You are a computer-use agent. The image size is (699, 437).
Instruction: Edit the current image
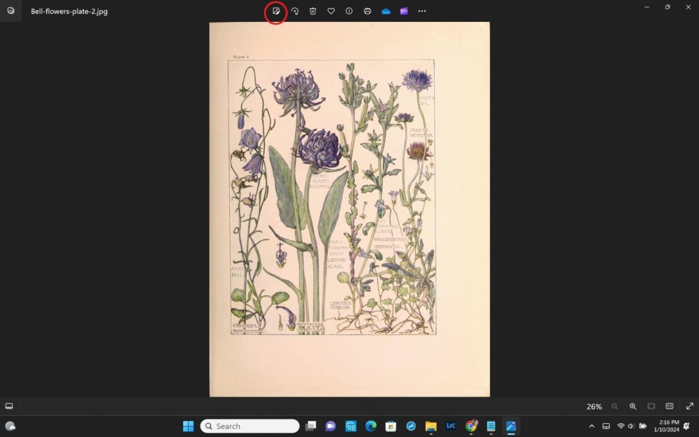click(x=276, y=11)
